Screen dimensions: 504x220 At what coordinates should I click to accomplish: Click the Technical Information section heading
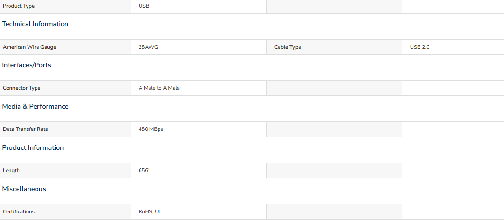coord(35,24)
